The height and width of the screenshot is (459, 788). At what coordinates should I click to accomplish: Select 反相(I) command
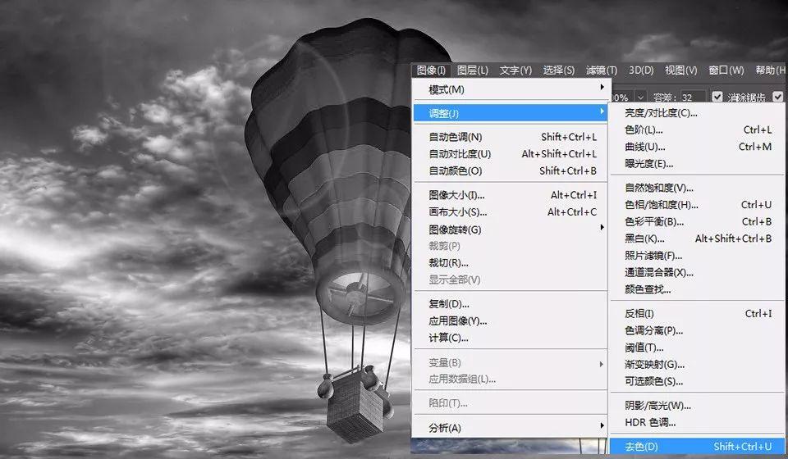pyautogui.click(x=698, y=314)
